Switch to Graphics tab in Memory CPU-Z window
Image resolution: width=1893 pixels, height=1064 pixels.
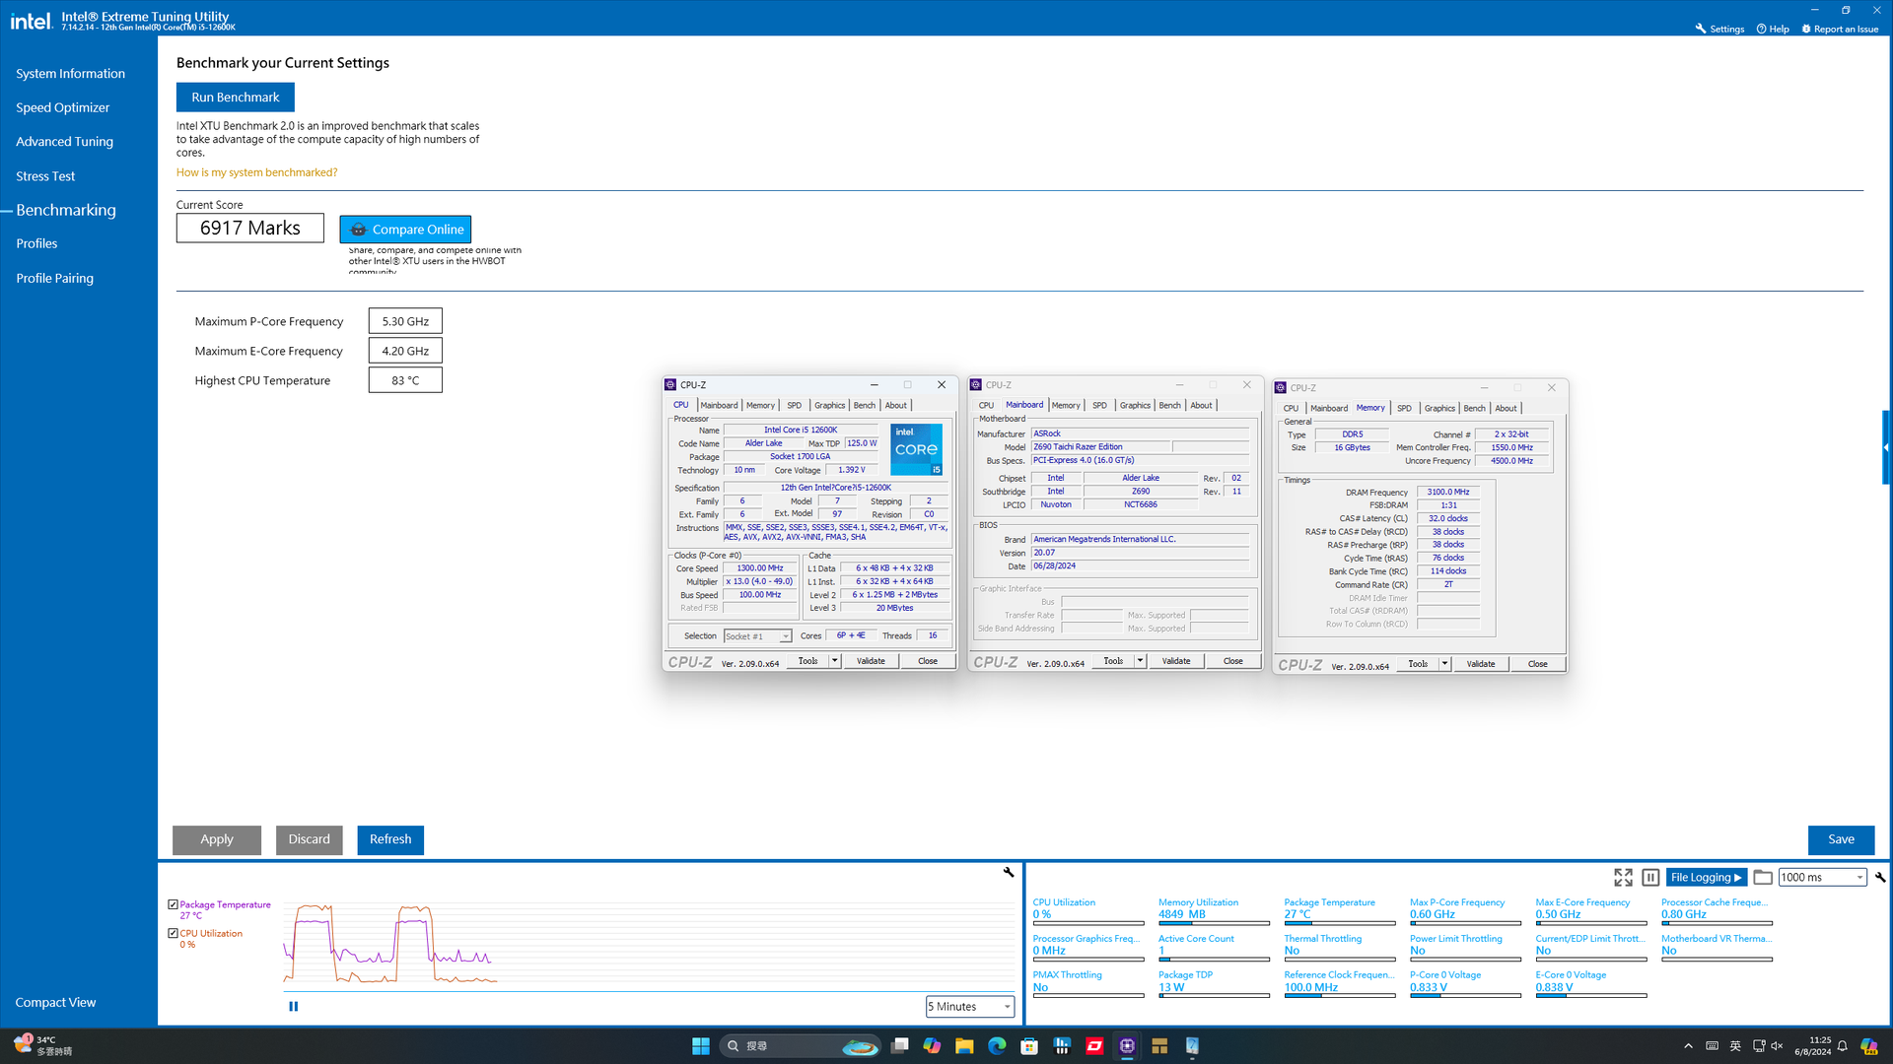pos(1439,408)
